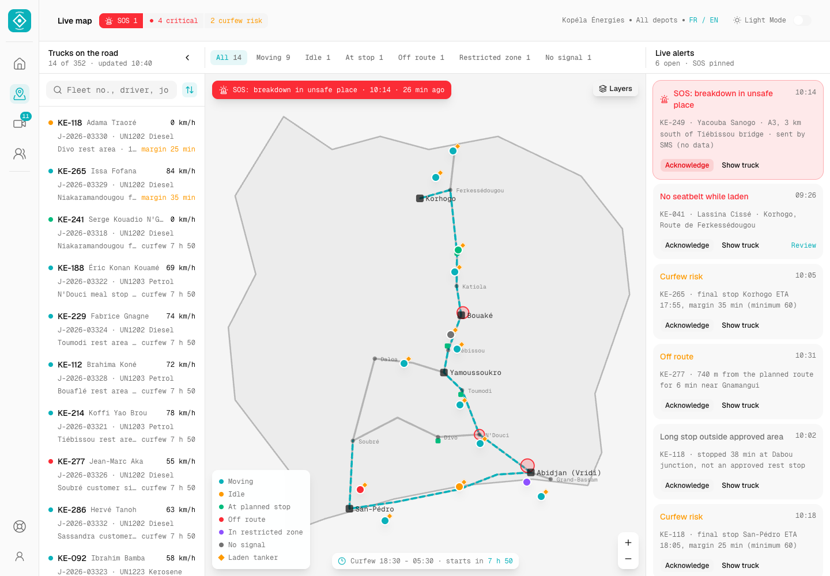
Task: Select the Live map pin sidebar icon
Action: click(20, 93)
